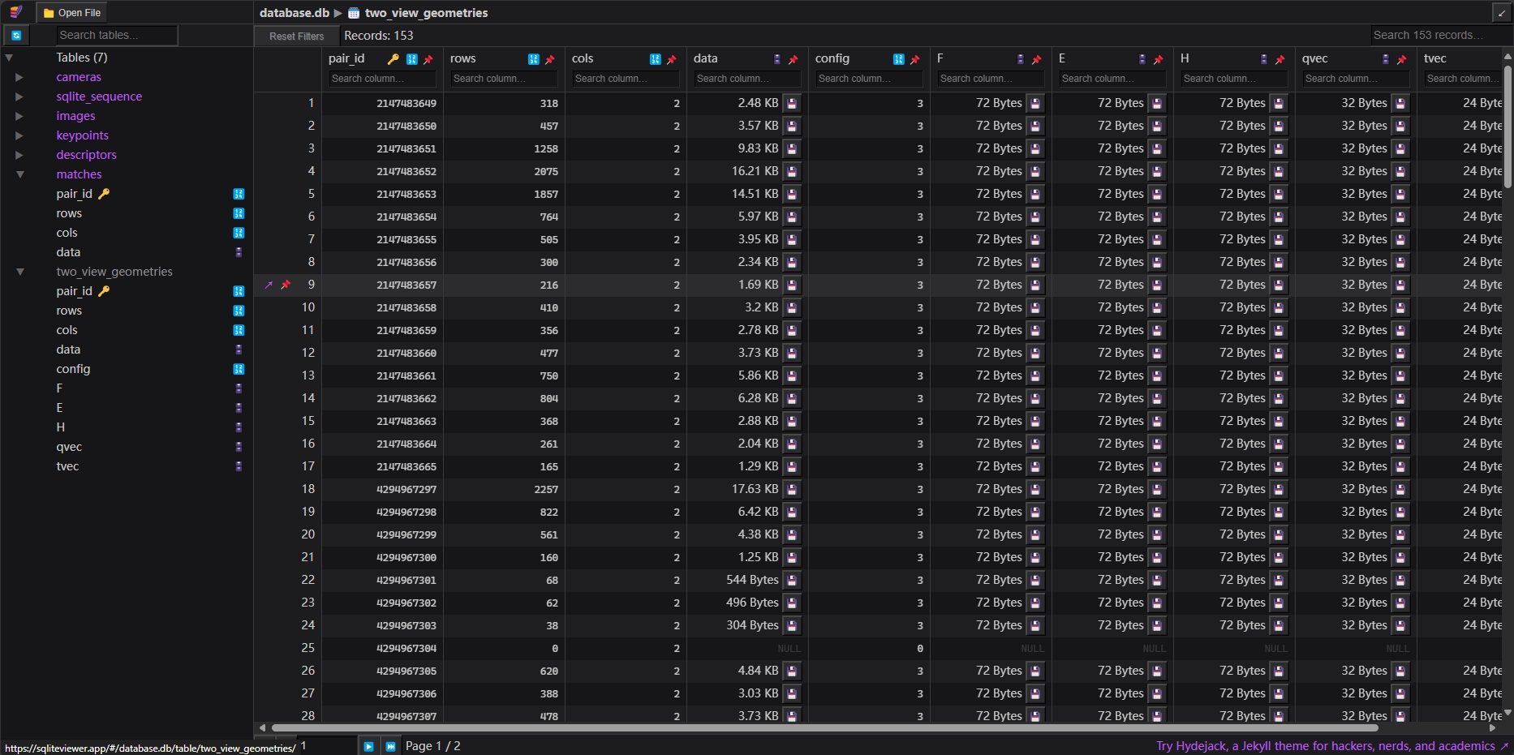
Task: Click the collapse arrow icon at top right
Action: (1501, 13)
